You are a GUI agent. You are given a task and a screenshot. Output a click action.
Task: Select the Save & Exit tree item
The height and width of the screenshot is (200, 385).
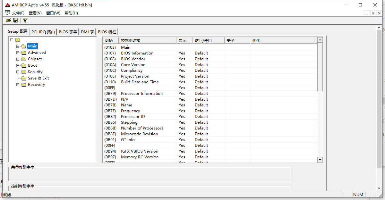38,78
